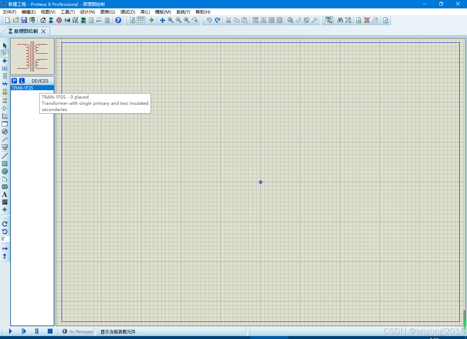The image size is (467, 339).
Task: Select Buses Mode tool
Action: (x=5, y=84)
